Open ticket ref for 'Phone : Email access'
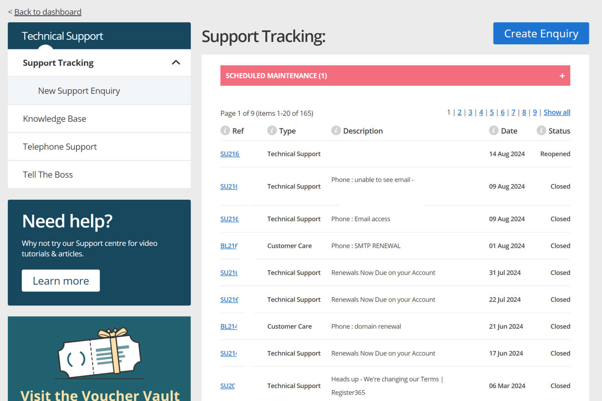The width and height of the screenshot is (602, 401). click(229, 219)
